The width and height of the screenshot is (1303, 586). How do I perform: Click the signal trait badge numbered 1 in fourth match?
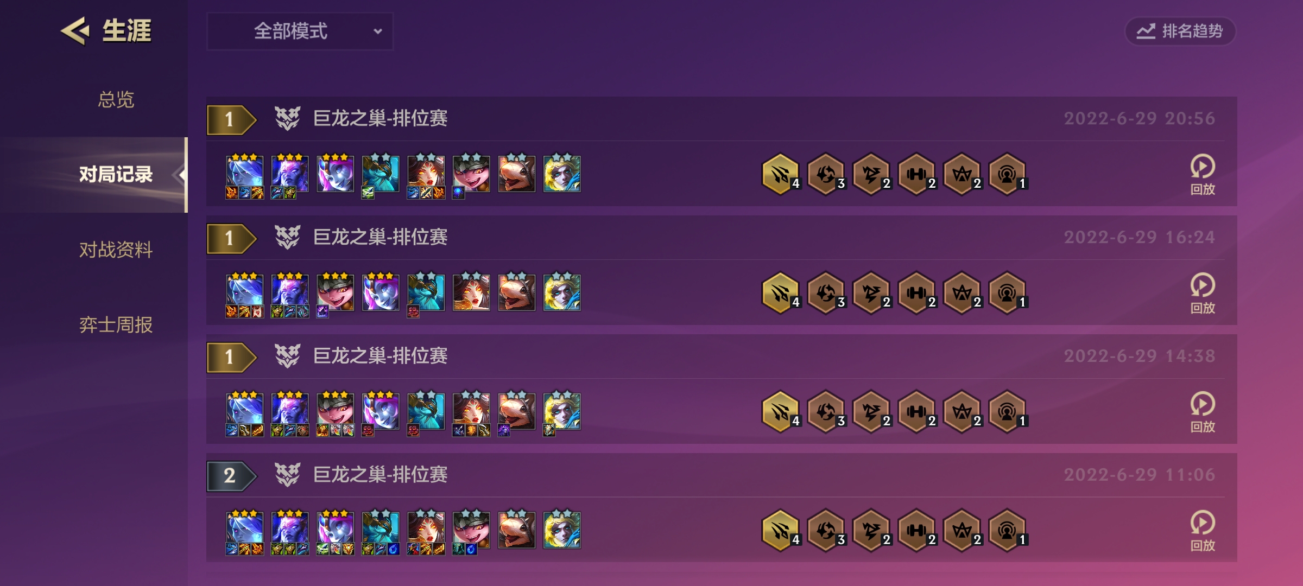click(x=1008, y=531)
